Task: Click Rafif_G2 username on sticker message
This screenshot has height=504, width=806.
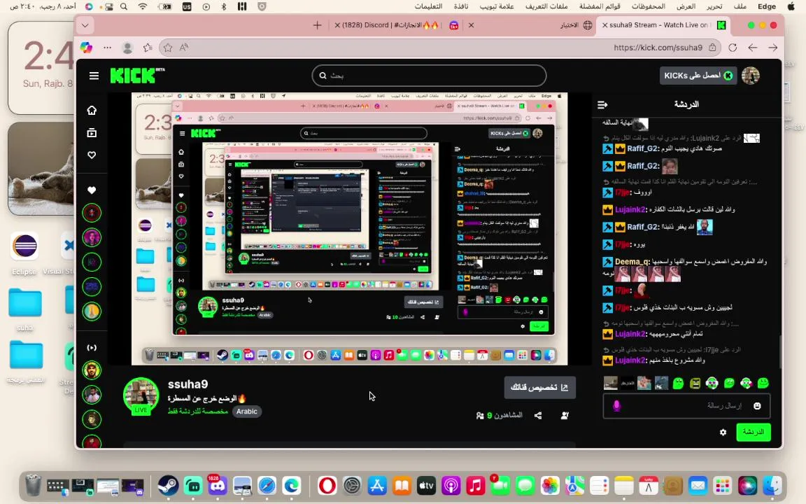Action: tap(643, 166)
